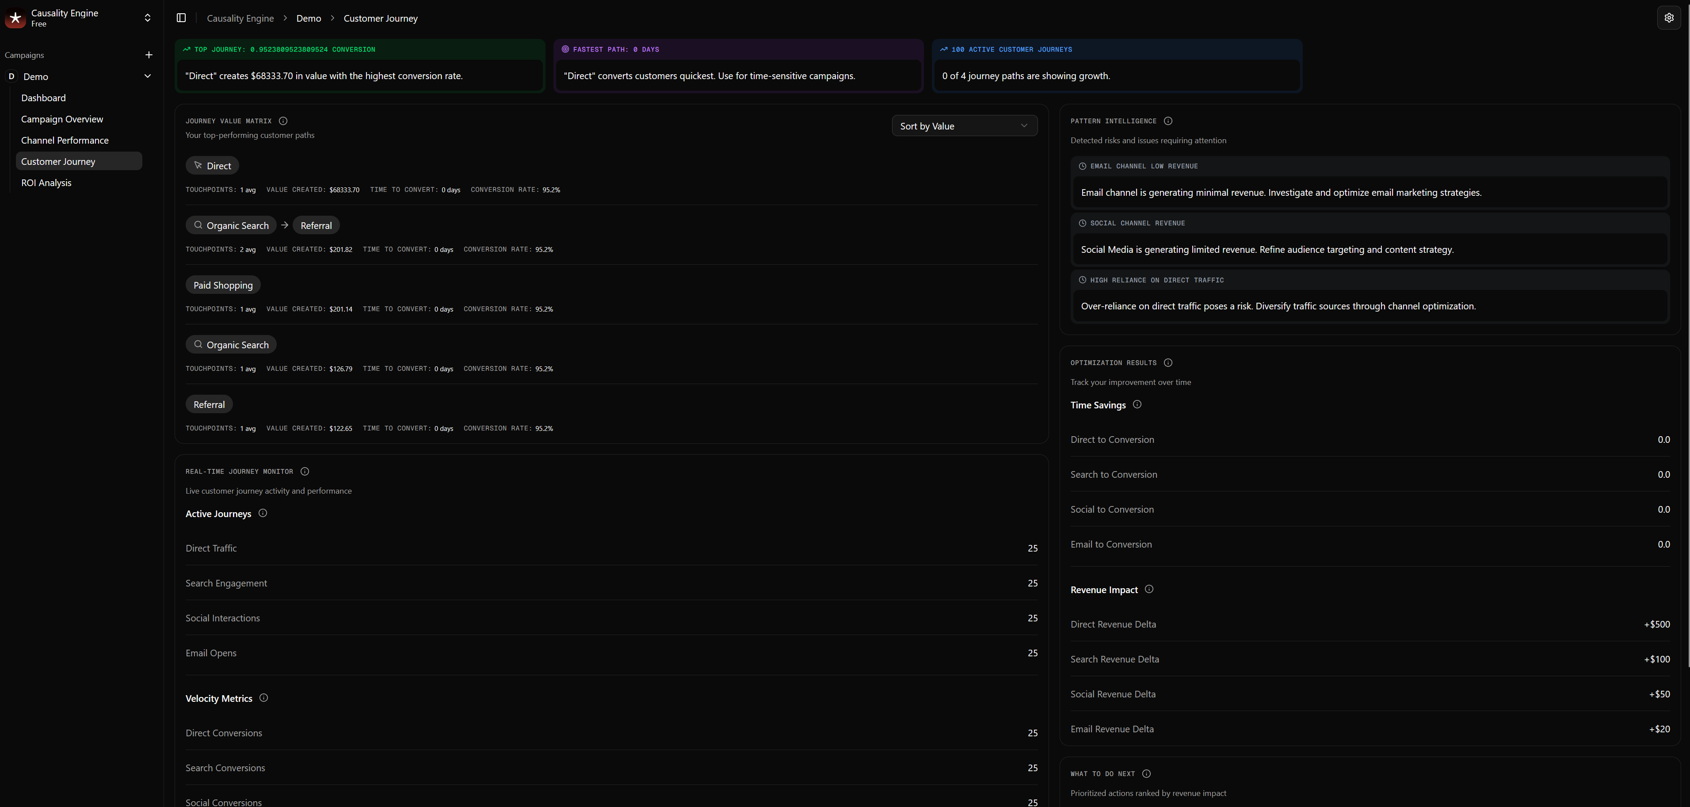Click info icon next to Pattern Intelligence
The width and height of the screenshot is (1690, 807).
coord(1168,122)
